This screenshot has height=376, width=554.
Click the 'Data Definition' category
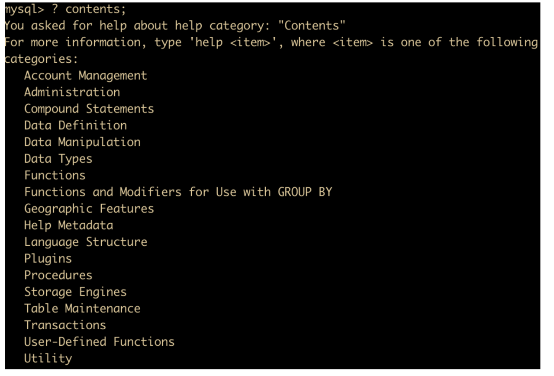(76, 125)
